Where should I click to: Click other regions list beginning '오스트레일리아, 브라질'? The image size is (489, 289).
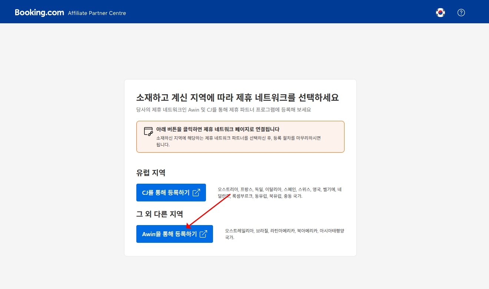coord(285,234)
